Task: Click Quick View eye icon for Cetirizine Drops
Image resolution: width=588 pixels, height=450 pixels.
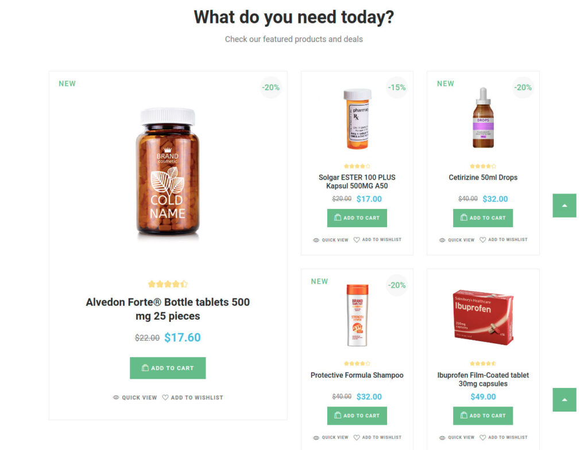Action: pyautogui.click(x=442, y=240)
